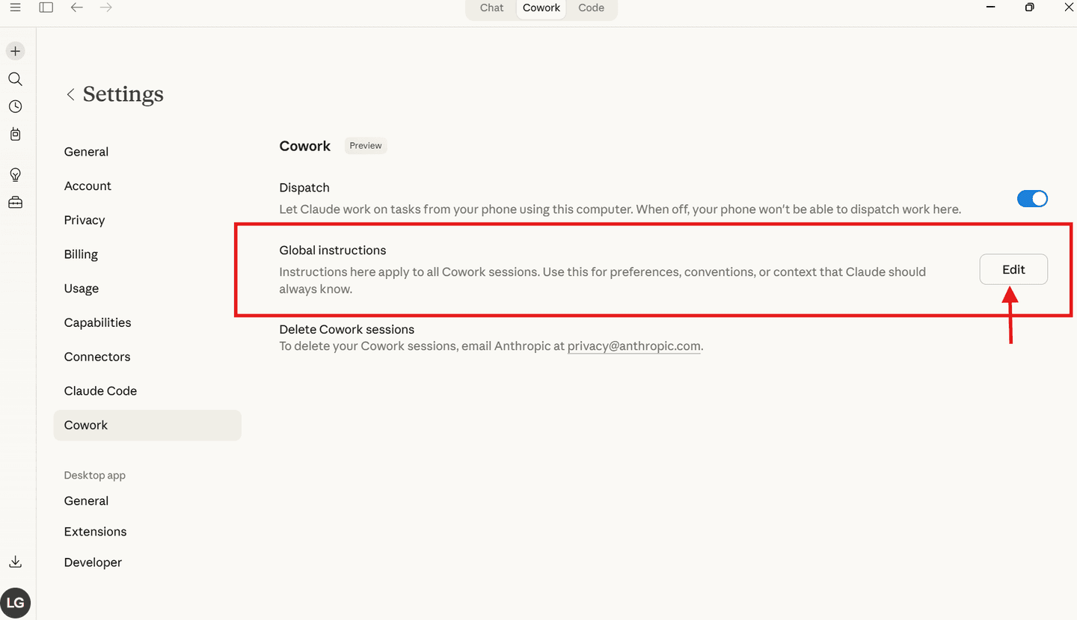Switch to the Code tab
The image size is (1077, 620).
[591, 8]
